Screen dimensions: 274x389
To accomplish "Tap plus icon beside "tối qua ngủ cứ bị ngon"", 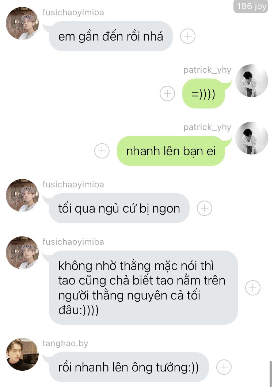I will click(x=205, y=208).
